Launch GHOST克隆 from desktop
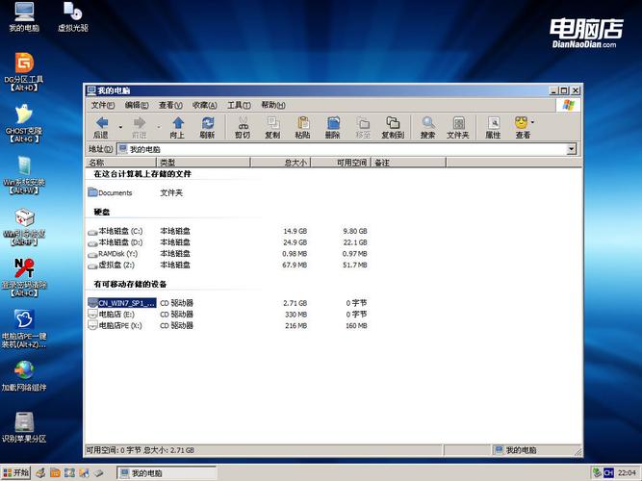642x481 pixels. click(24, 124)
